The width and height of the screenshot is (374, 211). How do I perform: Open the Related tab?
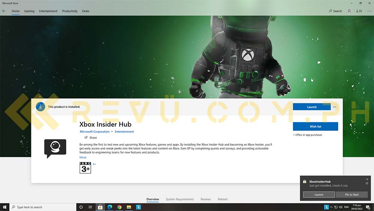223,199
